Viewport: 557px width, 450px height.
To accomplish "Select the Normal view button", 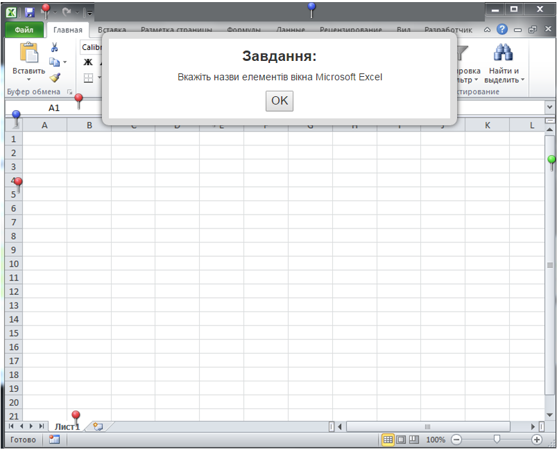I will (x=388, y=440).
